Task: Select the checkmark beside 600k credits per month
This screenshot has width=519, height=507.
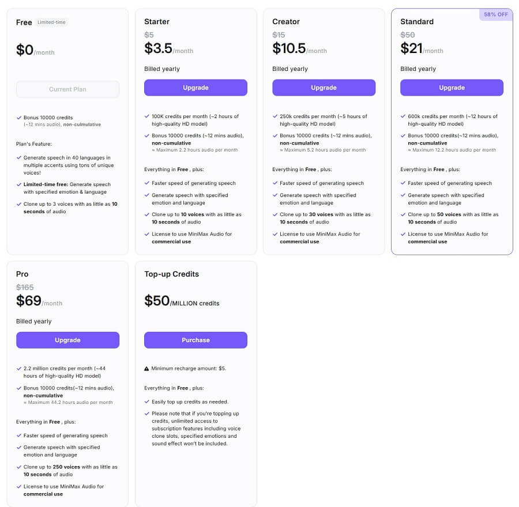Action: tap(403, 116)
